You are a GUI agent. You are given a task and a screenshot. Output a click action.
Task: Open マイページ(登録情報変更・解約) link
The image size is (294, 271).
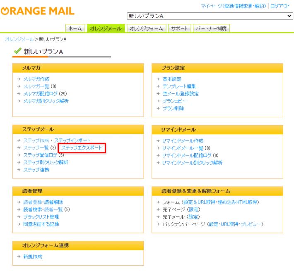[x=234, y=6]
